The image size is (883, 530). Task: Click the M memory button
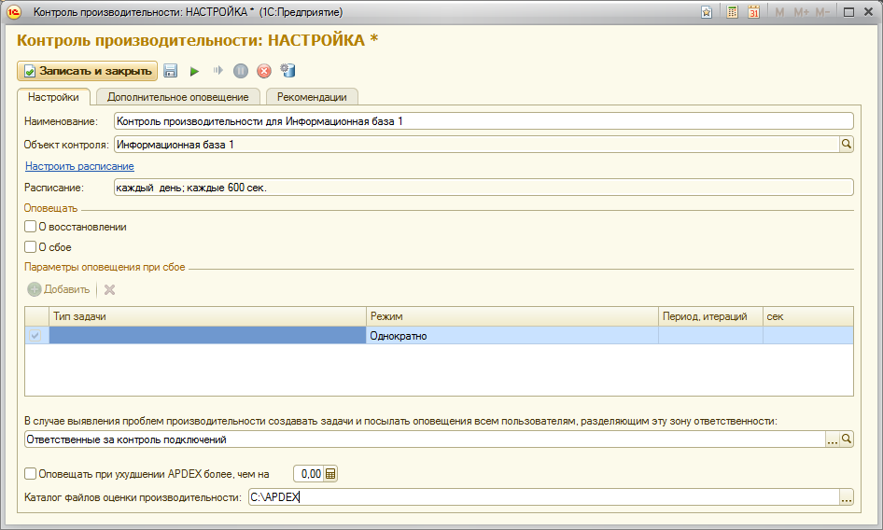click(x=779, y=12)
